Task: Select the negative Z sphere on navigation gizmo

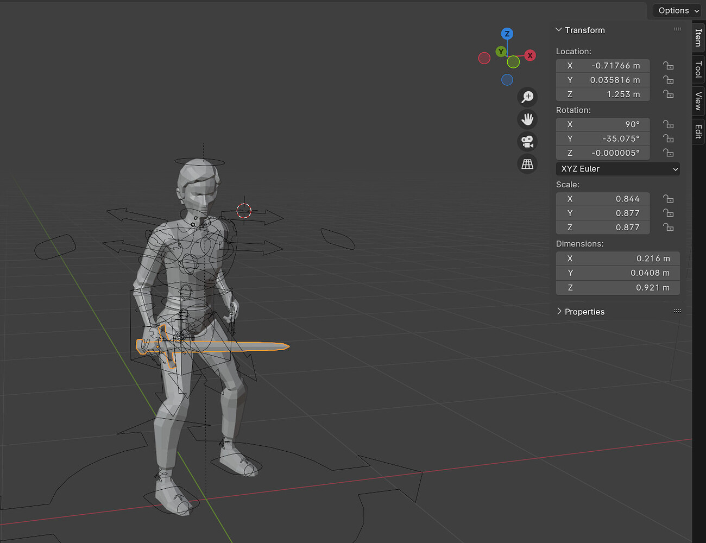Action: (507, 80)
